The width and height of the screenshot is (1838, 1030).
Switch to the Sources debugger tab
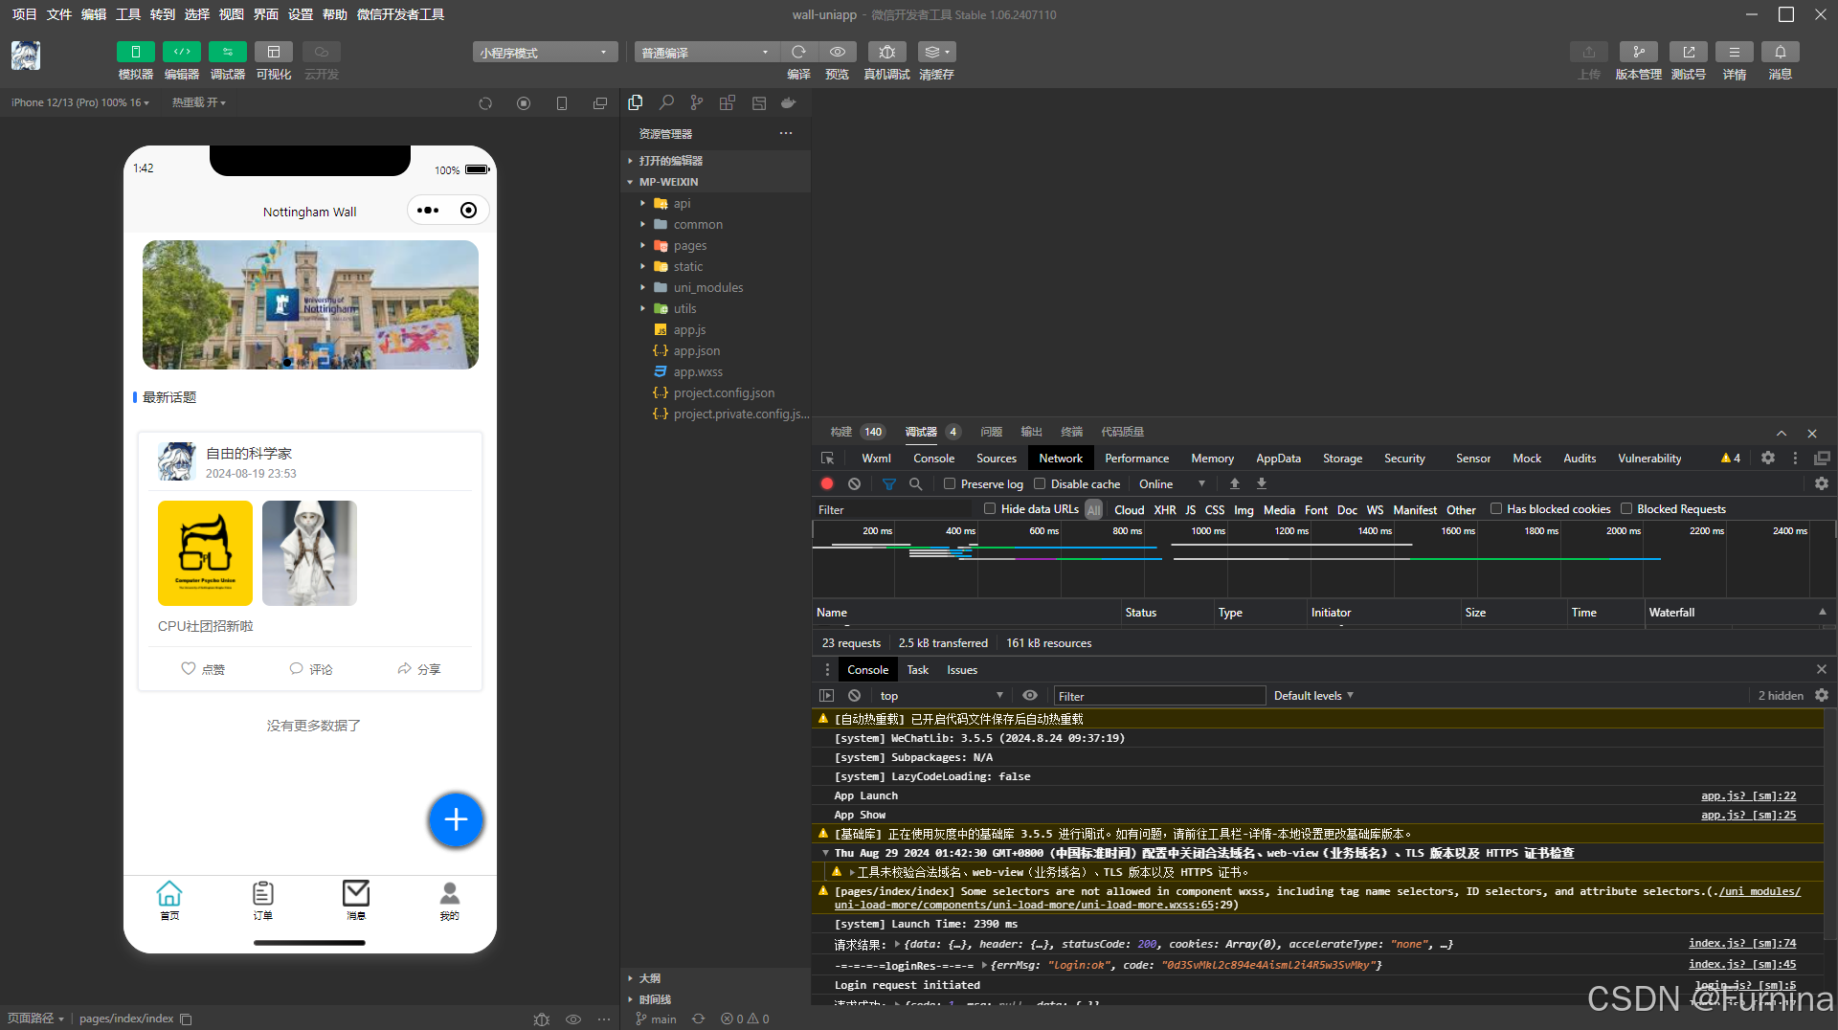996,458
